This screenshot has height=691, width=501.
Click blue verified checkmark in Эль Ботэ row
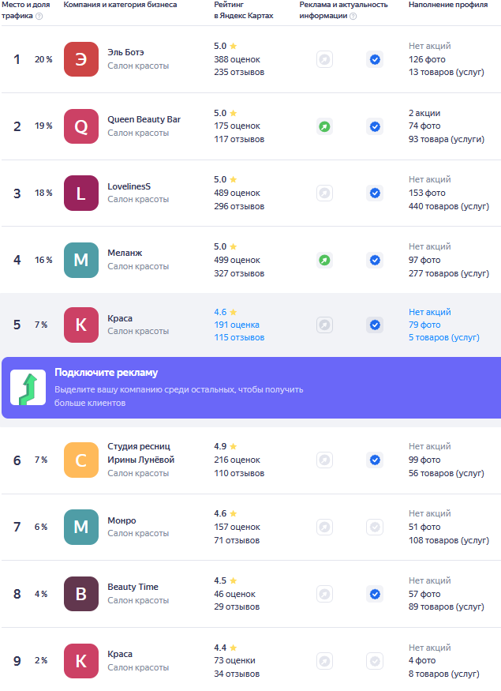tap(375, 59)
